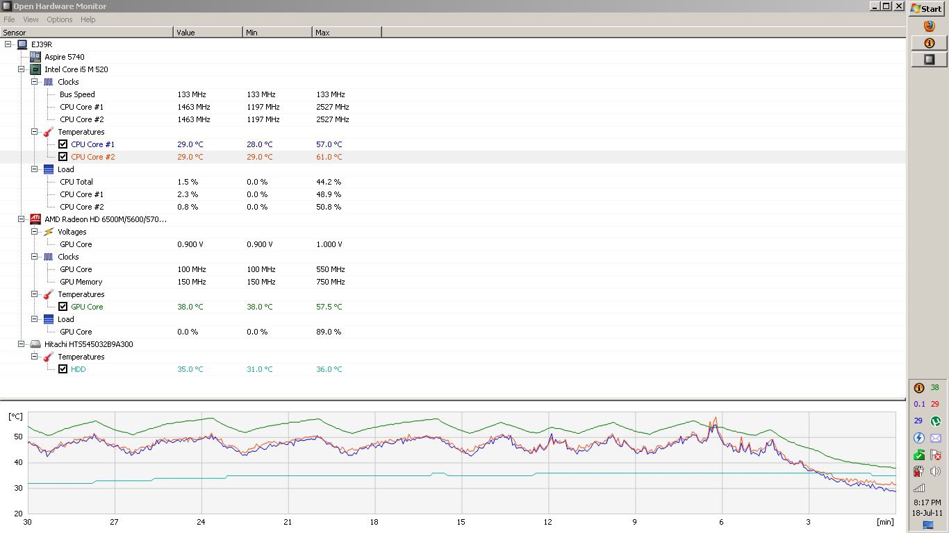Click the CPU Core #2 max value 61.0 °C
Viewport: 949px width, 533px height.
tap(329, 157)
